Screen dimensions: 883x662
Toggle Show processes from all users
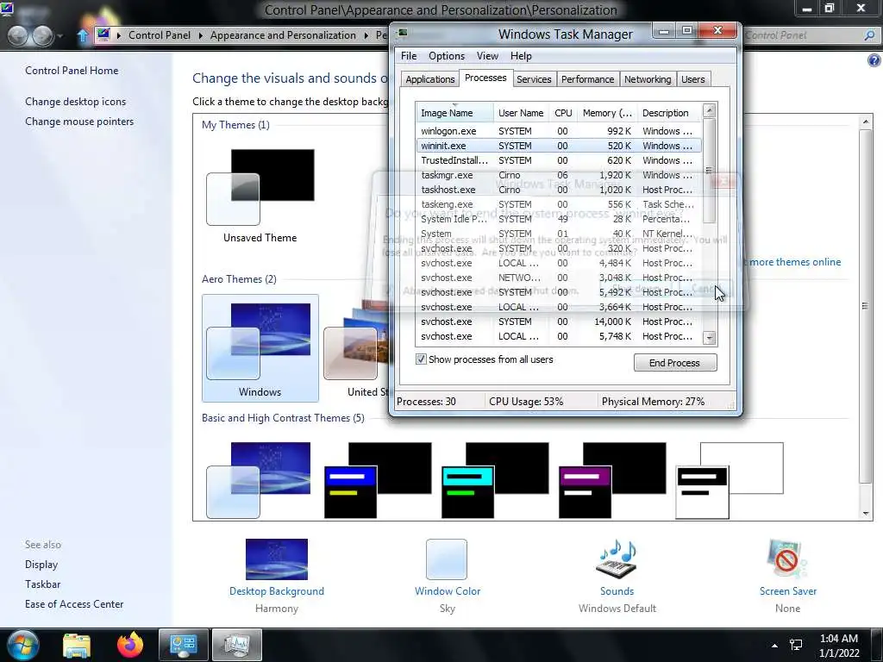pos(421,359)
